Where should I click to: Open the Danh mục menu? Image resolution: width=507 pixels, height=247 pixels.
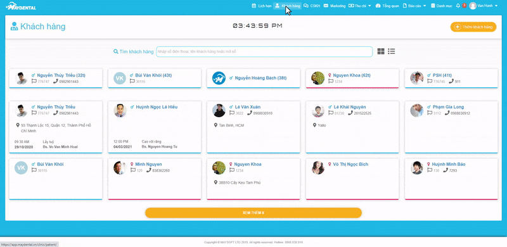coord(441,6)
